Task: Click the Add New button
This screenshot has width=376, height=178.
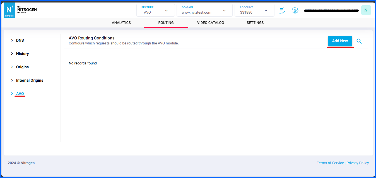Action: coord(340,41)
